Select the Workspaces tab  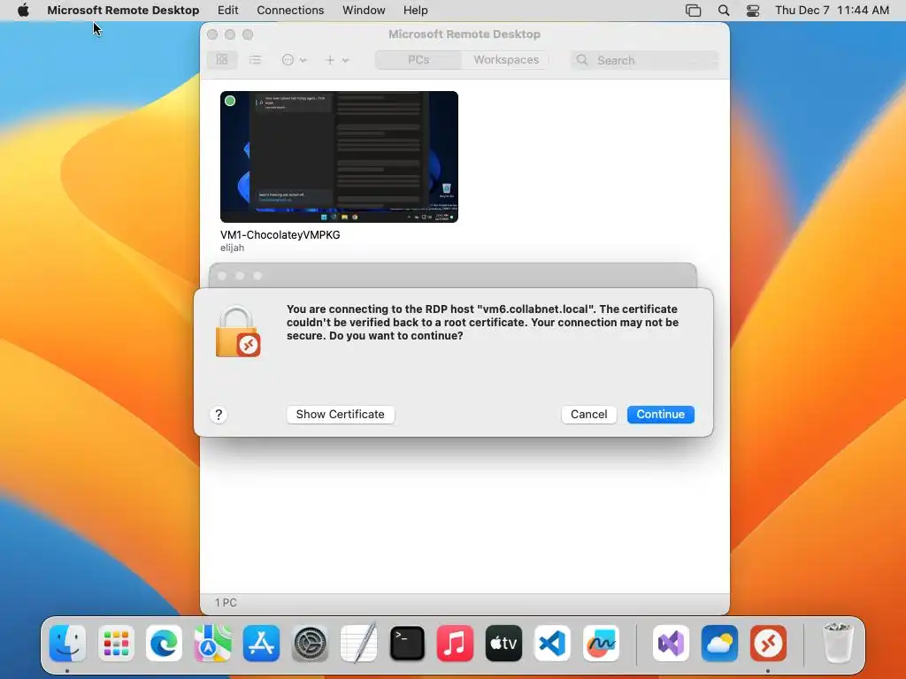click(x=505, y=59)
